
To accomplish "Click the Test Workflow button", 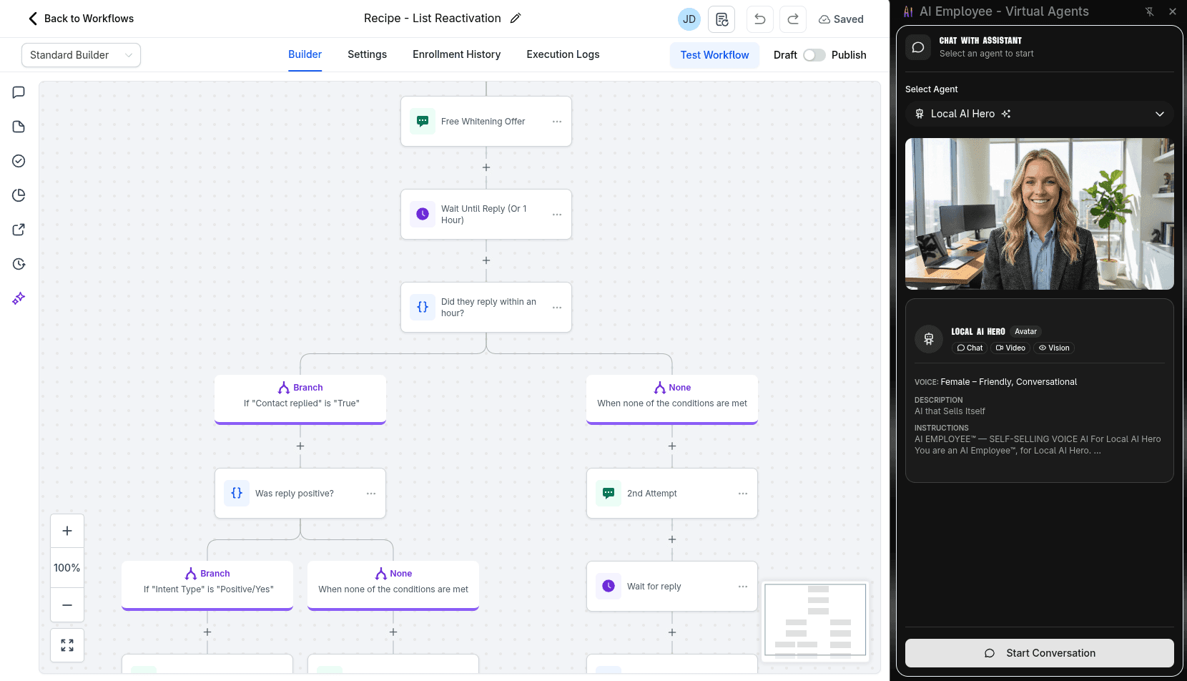I will (714, 55).
